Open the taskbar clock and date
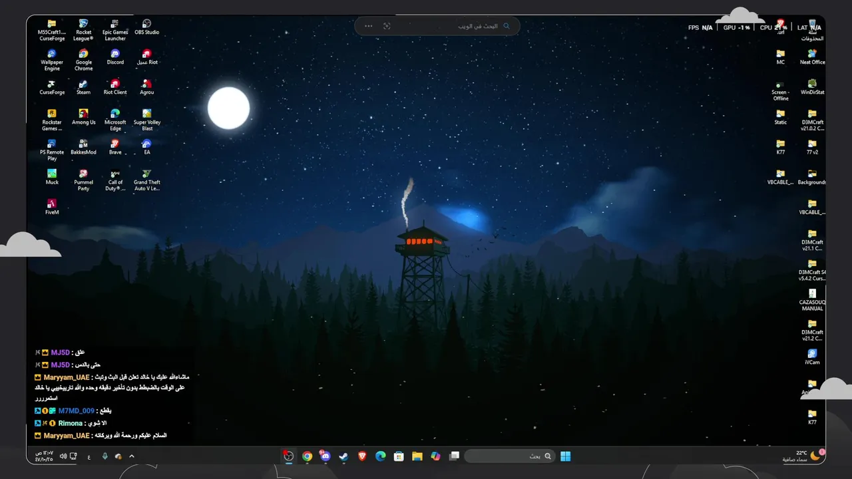 click(44, 456)
